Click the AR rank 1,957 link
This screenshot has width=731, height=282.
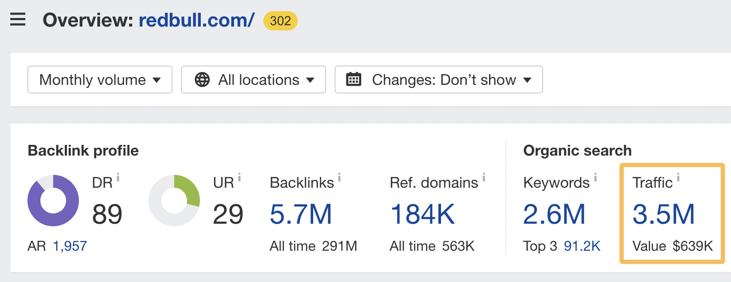(70, 246)
